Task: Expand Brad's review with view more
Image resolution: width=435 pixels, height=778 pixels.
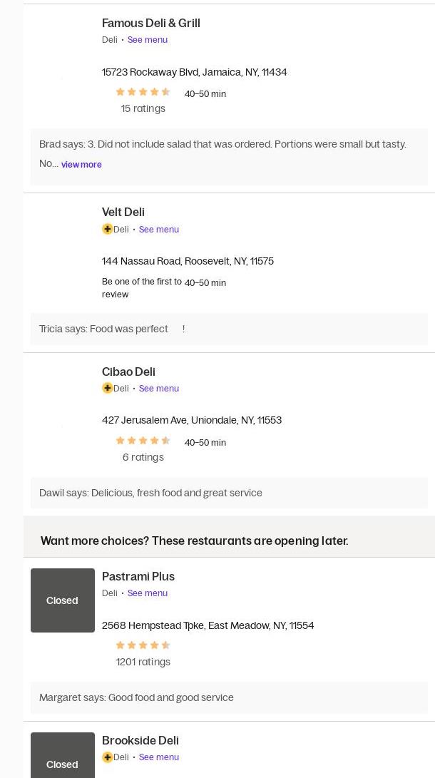Action: tap(81, 164)
